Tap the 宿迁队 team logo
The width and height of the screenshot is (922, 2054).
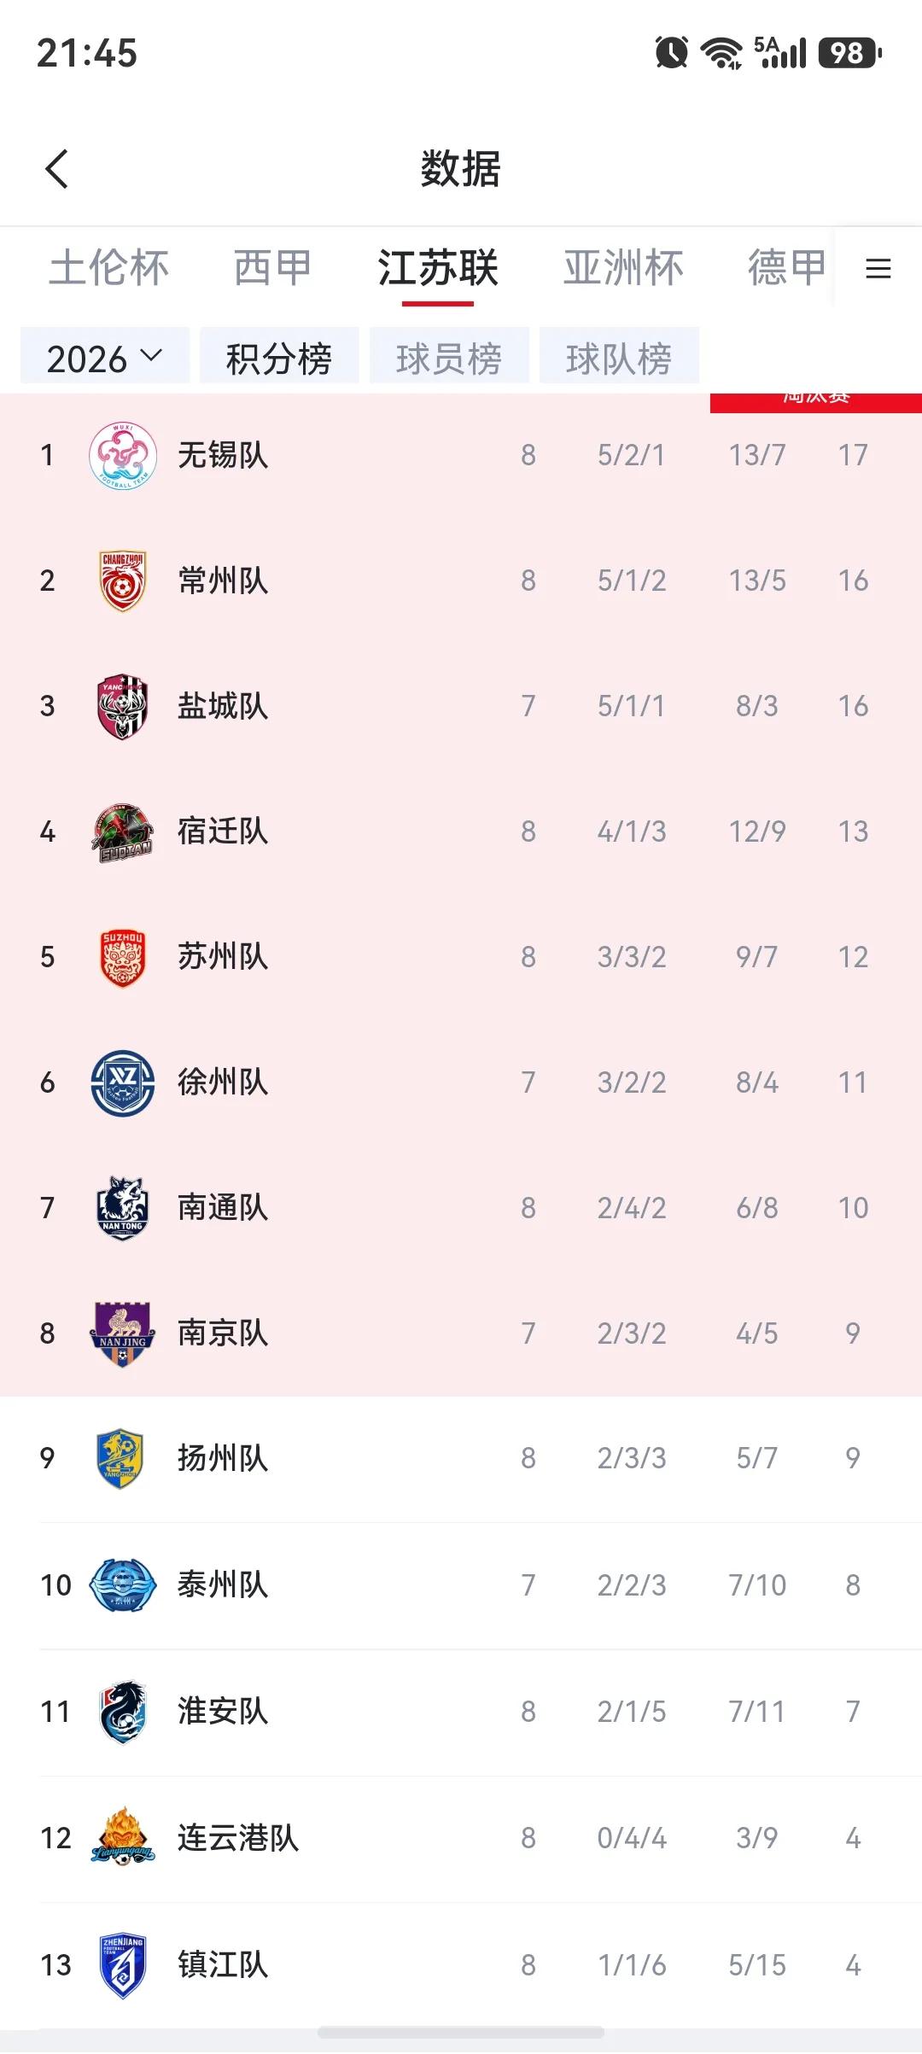pos(123,832)
